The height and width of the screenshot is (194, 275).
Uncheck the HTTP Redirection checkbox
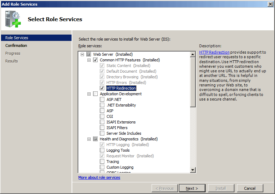(102, 88)
